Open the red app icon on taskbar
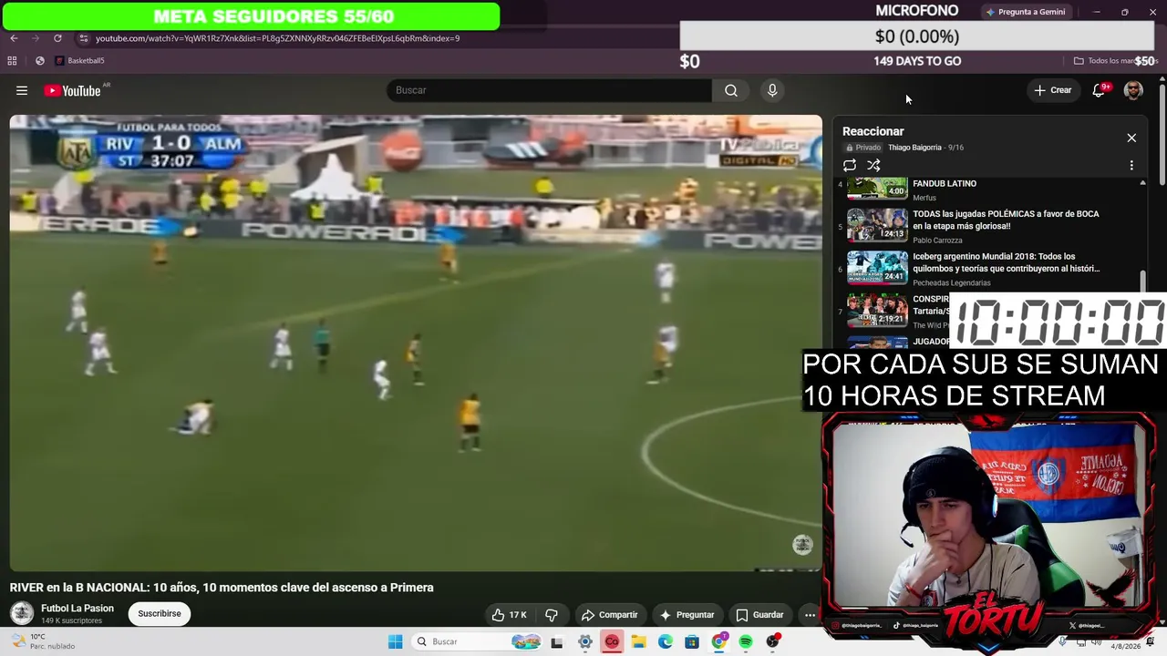1167x656 pixels. pos(612,642)
